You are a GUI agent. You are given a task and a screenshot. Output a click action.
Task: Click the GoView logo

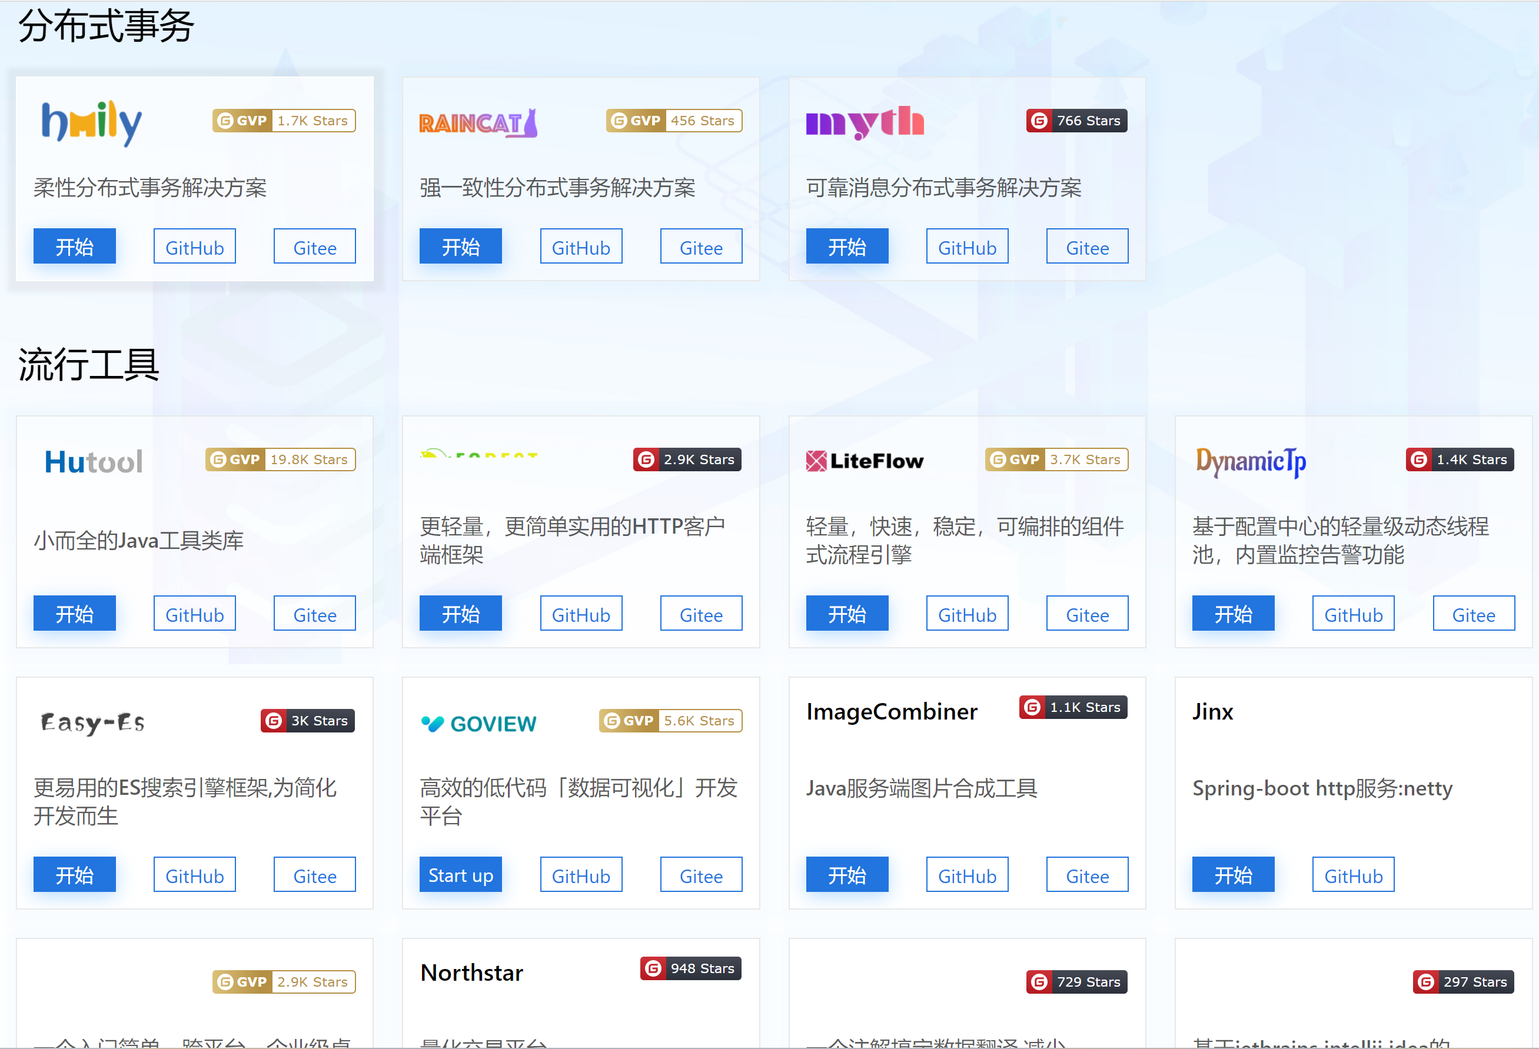pyautogui.click(x=478, y=724)
